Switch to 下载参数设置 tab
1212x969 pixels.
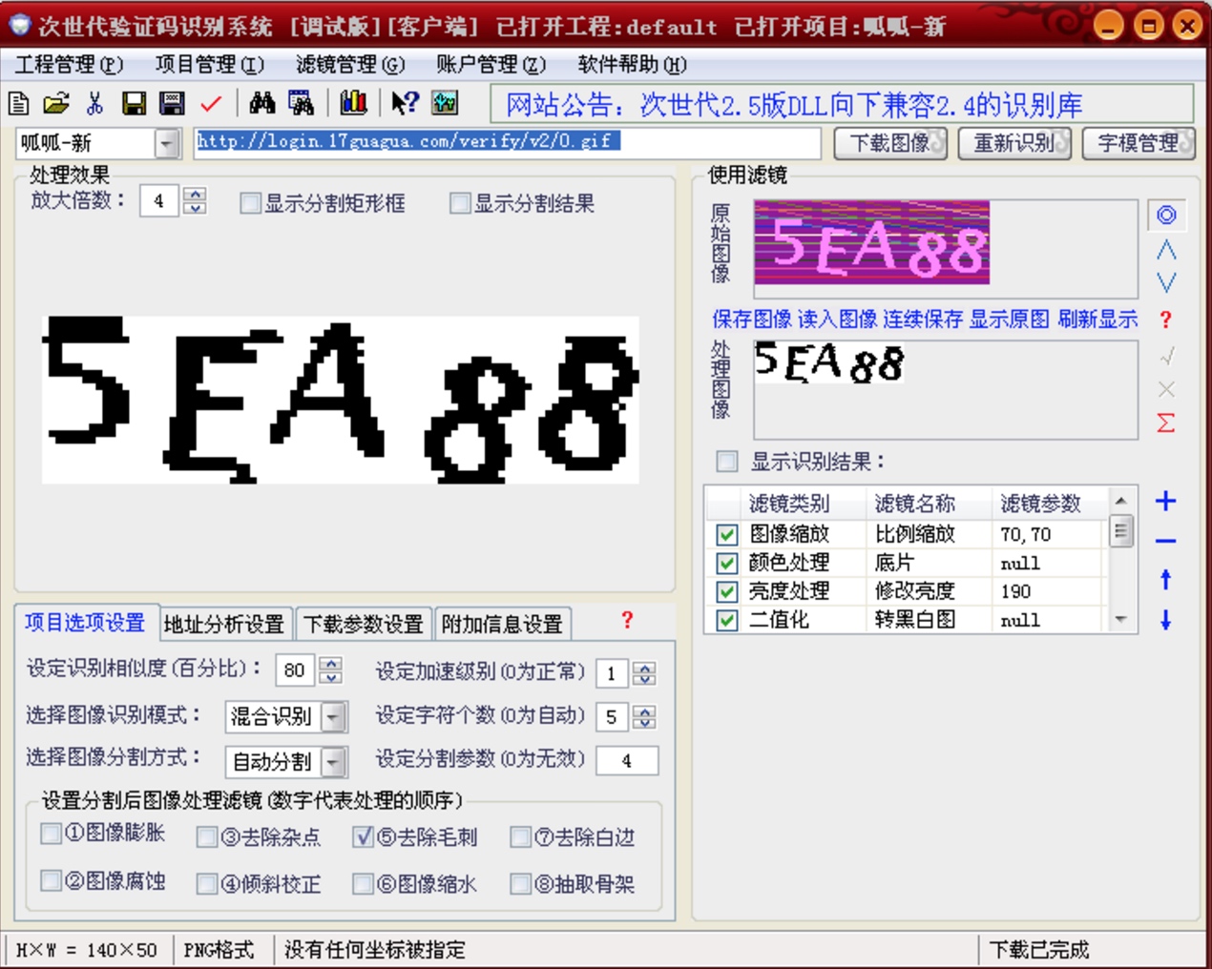364,624
